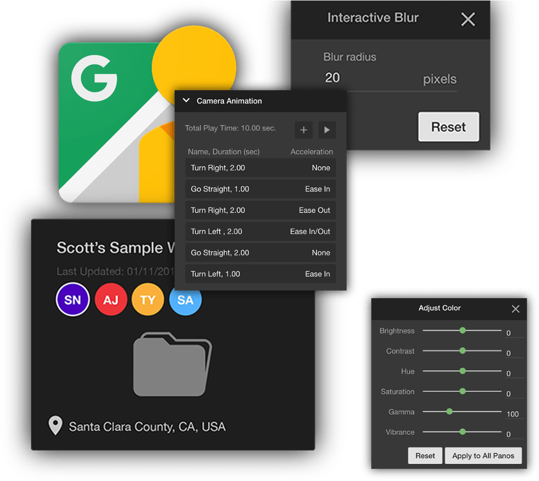Play the camera animation
The width and height of the screenshot is (539, 481).
(x=327, y=130)
